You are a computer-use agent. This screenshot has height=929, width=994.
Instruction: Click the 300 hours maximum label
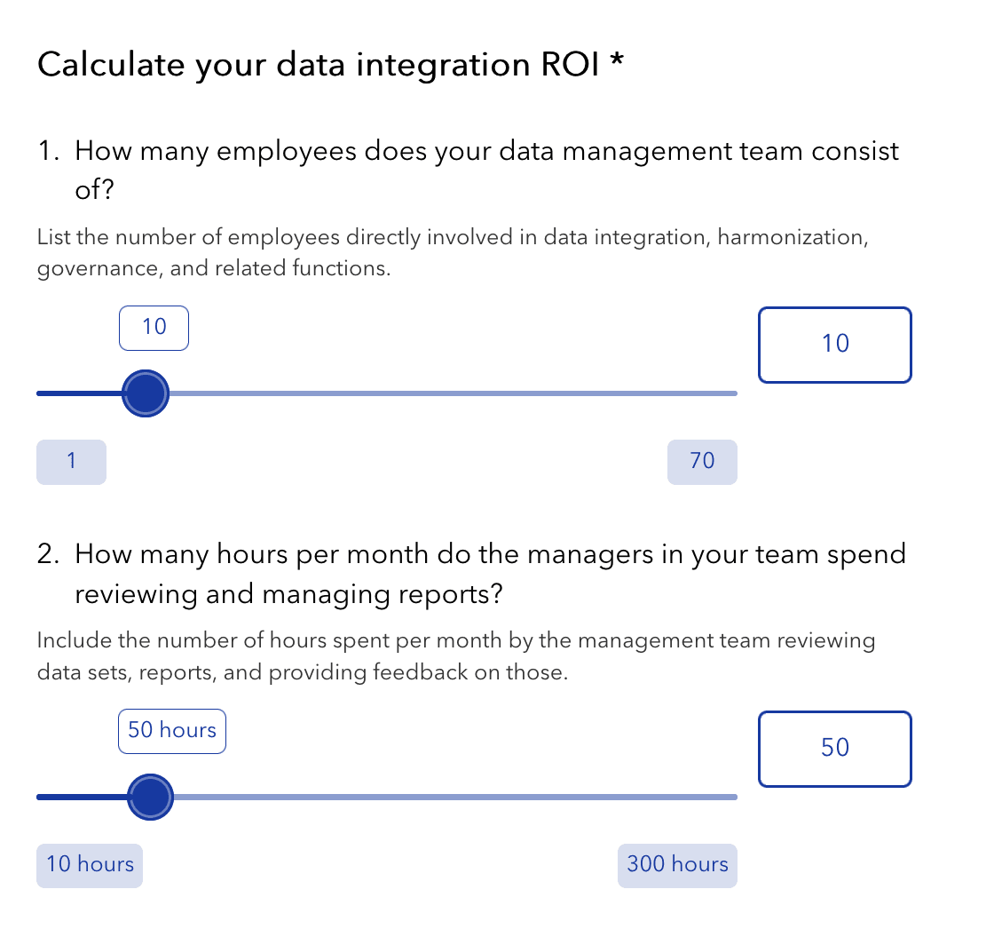point(677,866)
